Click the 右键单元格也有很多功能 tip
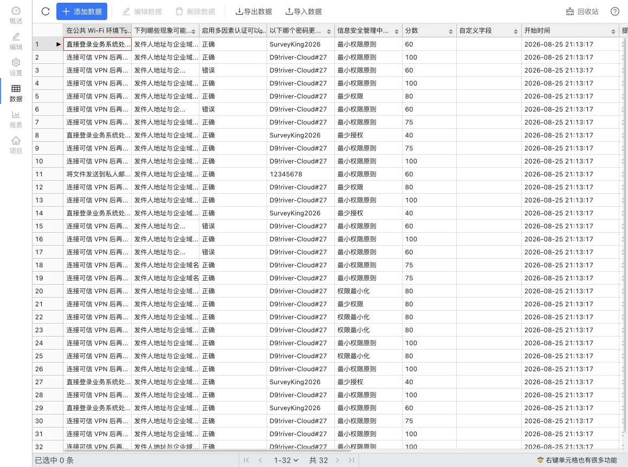628x467 pixels. pyautogui.click(x=577, y=460)
